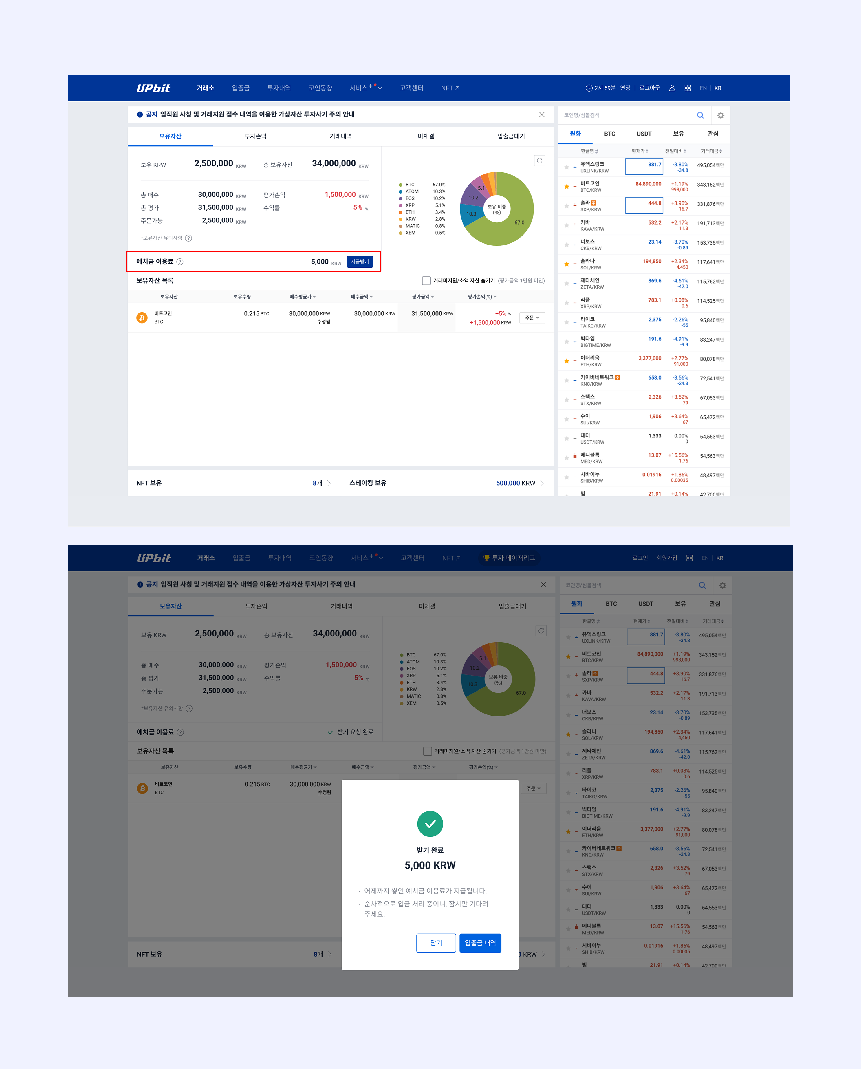Open the grid menu icon beside EN in upper screen
The width and height of the screenshot is (861, 1069).
tap(687, 88)
